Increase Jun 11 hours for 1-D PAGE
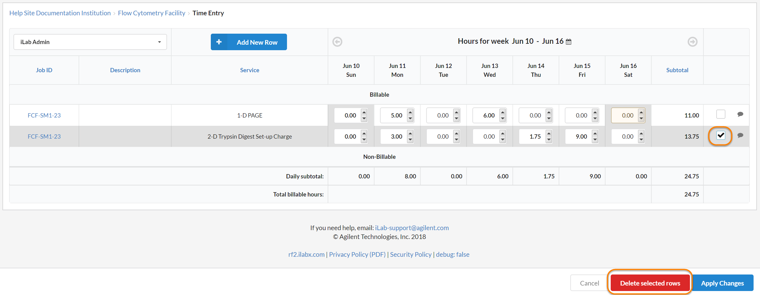 click(410, 112)
